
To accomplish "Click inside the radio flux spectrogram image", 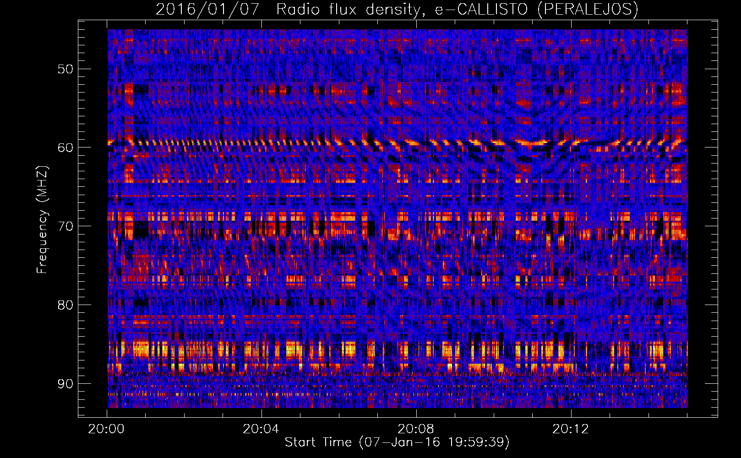I will pos(398,218).
